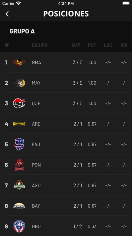This screenshot has width=132, height=236.
Task: Open the GMA team logo
Action: (x=19, y=62)
